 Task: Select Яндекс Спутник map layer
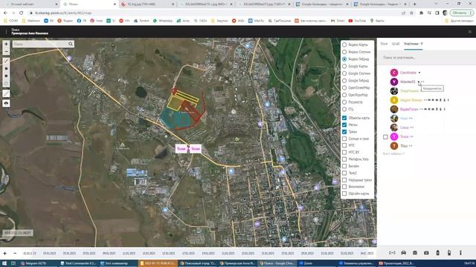coord(344,52)
